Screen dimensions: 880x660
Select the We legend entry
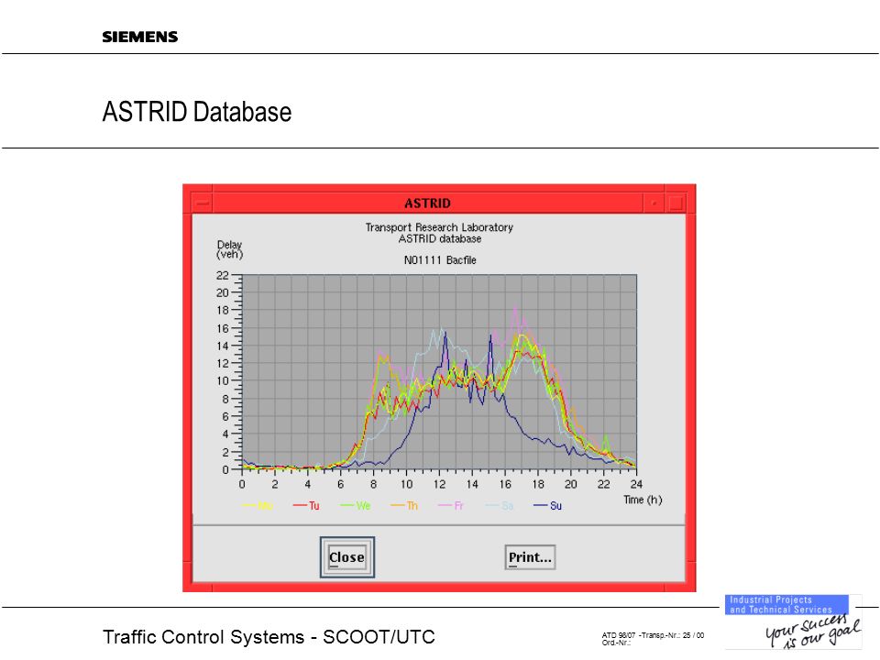356,506
